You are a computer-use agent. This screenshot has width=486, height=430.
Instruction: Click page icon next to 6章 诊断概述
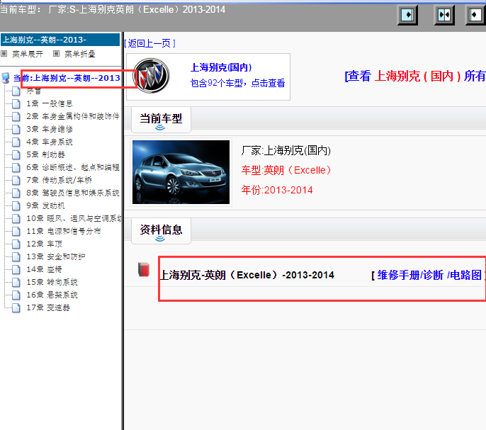16,167
